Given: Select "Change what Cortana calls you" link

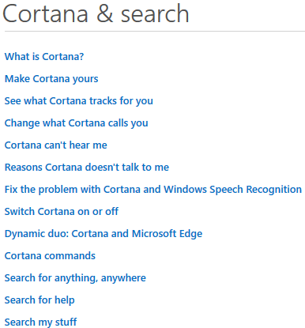Looking at the screenshot, I should (77, 123).
